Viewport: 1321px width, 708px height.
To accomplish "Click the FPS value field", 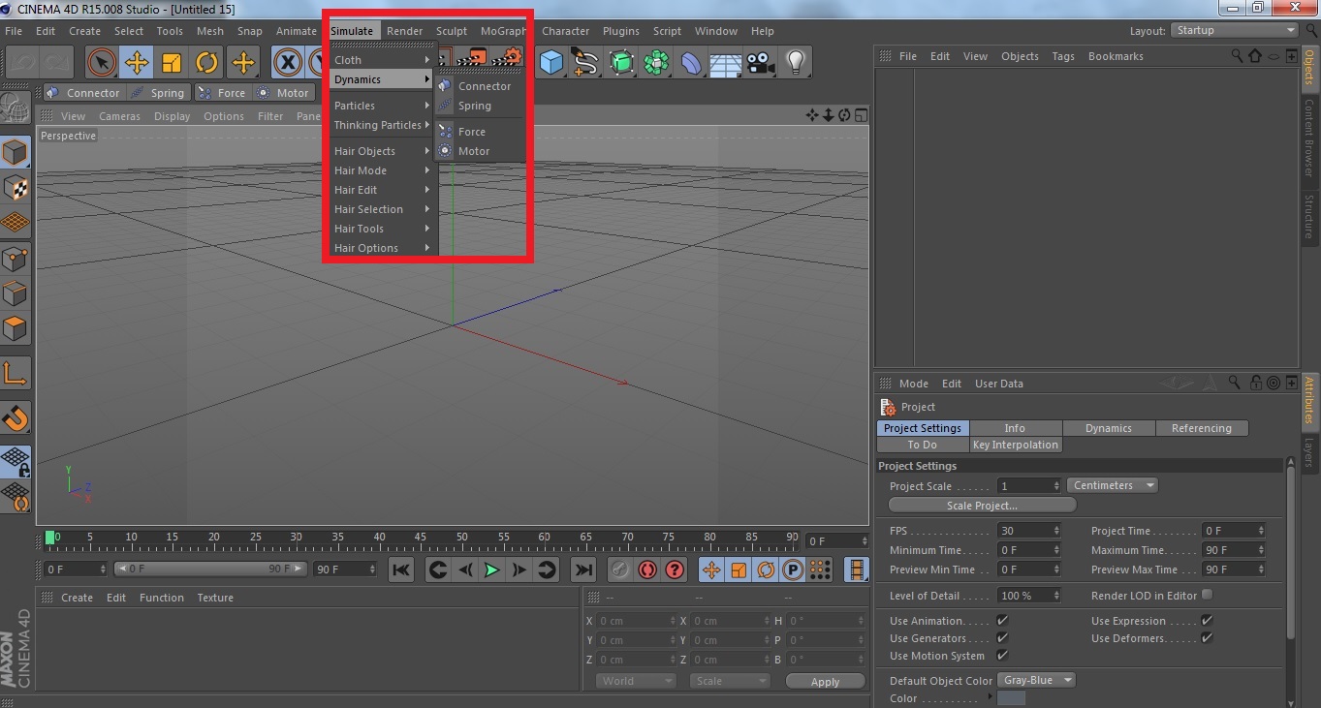I will (1029, 531).
